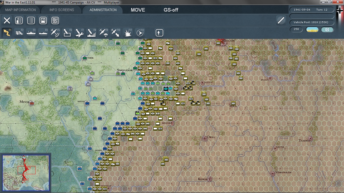This screenshot has height=193, width=344.
Task: Click the grid map editor icon
Action: [x=55, y=21]
